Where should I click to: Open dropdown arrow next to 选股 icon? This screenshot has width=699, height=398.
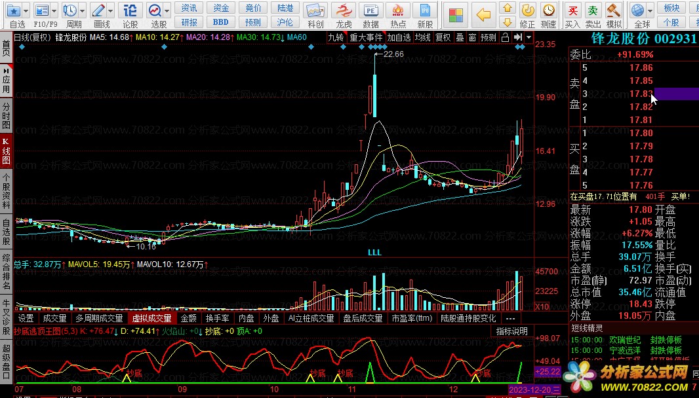coord(167,10)
